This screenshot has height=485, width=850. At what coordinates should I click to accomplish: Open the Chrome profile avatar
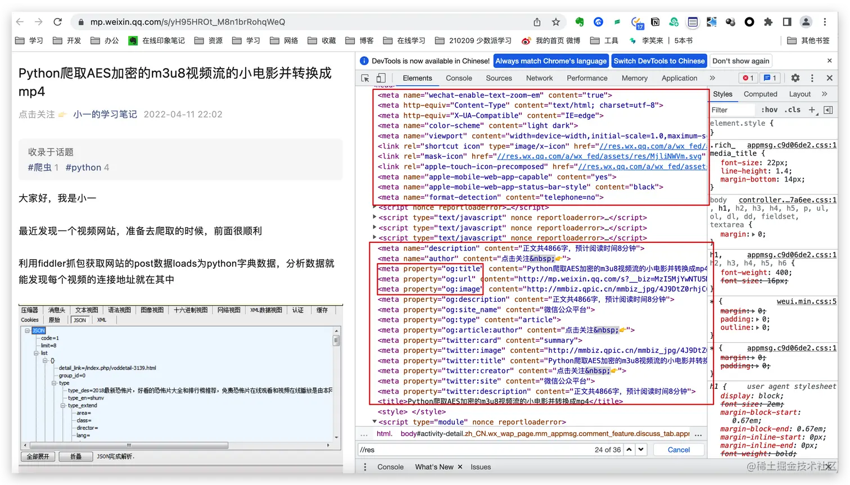click(806, 22)
